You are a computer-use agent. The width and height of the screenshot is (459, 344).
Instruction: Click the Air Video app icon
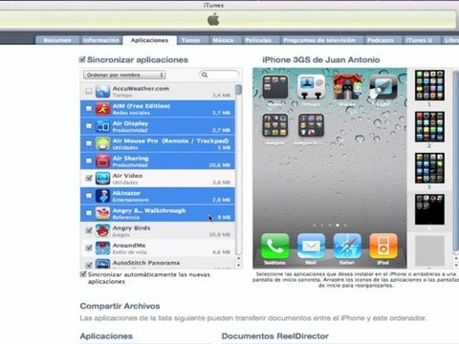coord(102,179)
